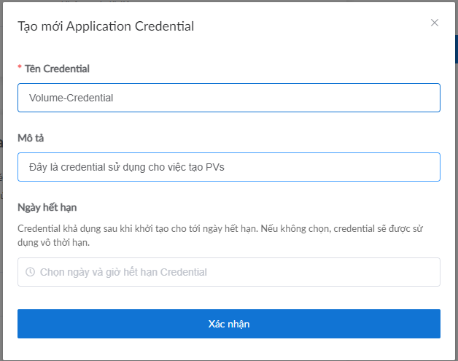Focus the Tên Credential input field
The width and height of the screenshot is (458, 361).
pos(228,98)
